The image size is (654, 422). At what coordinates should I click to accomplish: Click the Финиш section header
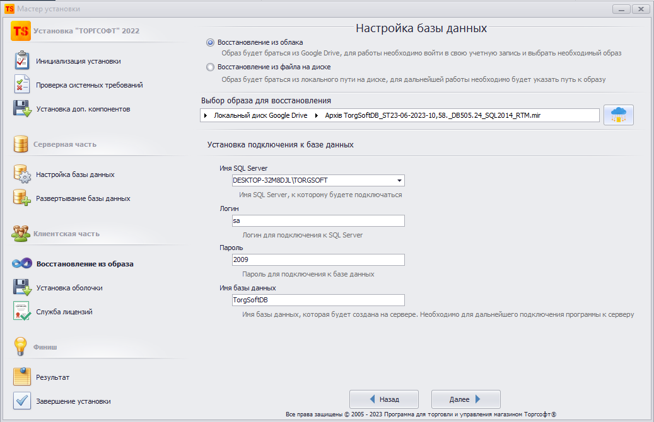pyautogui.click(x=45, y=347)
